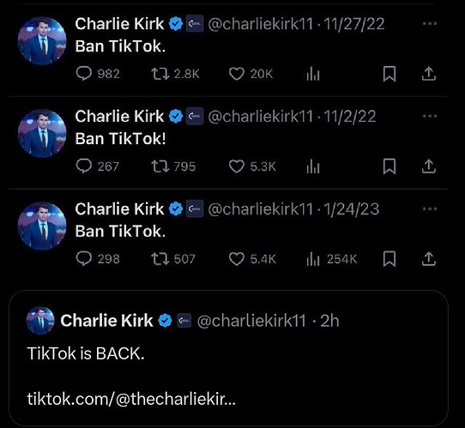Open the tiktok.com/@thecharliekir... link
The width and height of the screenshot is (465, 428).
coord(131,399)
